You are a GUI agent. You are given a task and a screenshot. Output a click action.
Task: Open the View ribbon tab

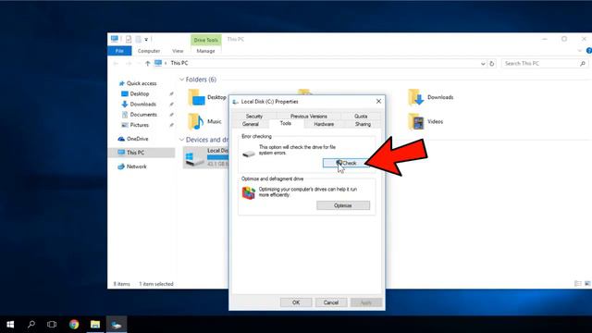tap(178, 51)
